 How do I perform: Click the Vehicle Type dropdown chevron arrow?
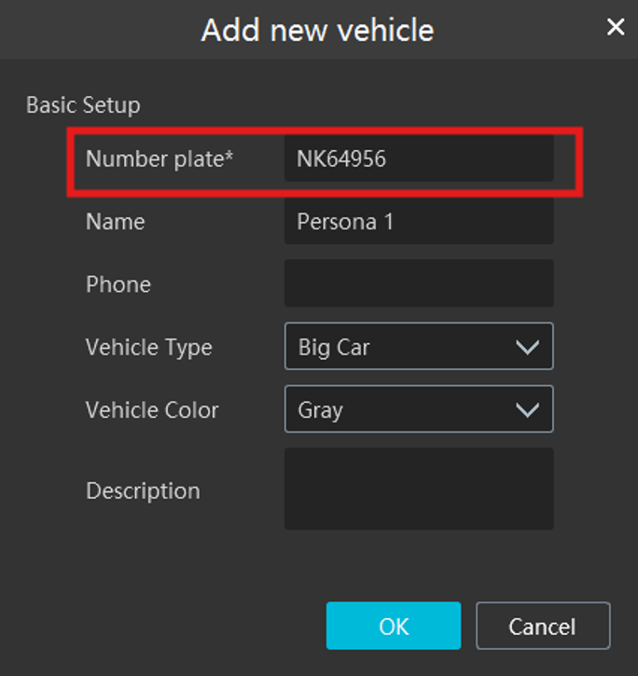click(527, 348)
